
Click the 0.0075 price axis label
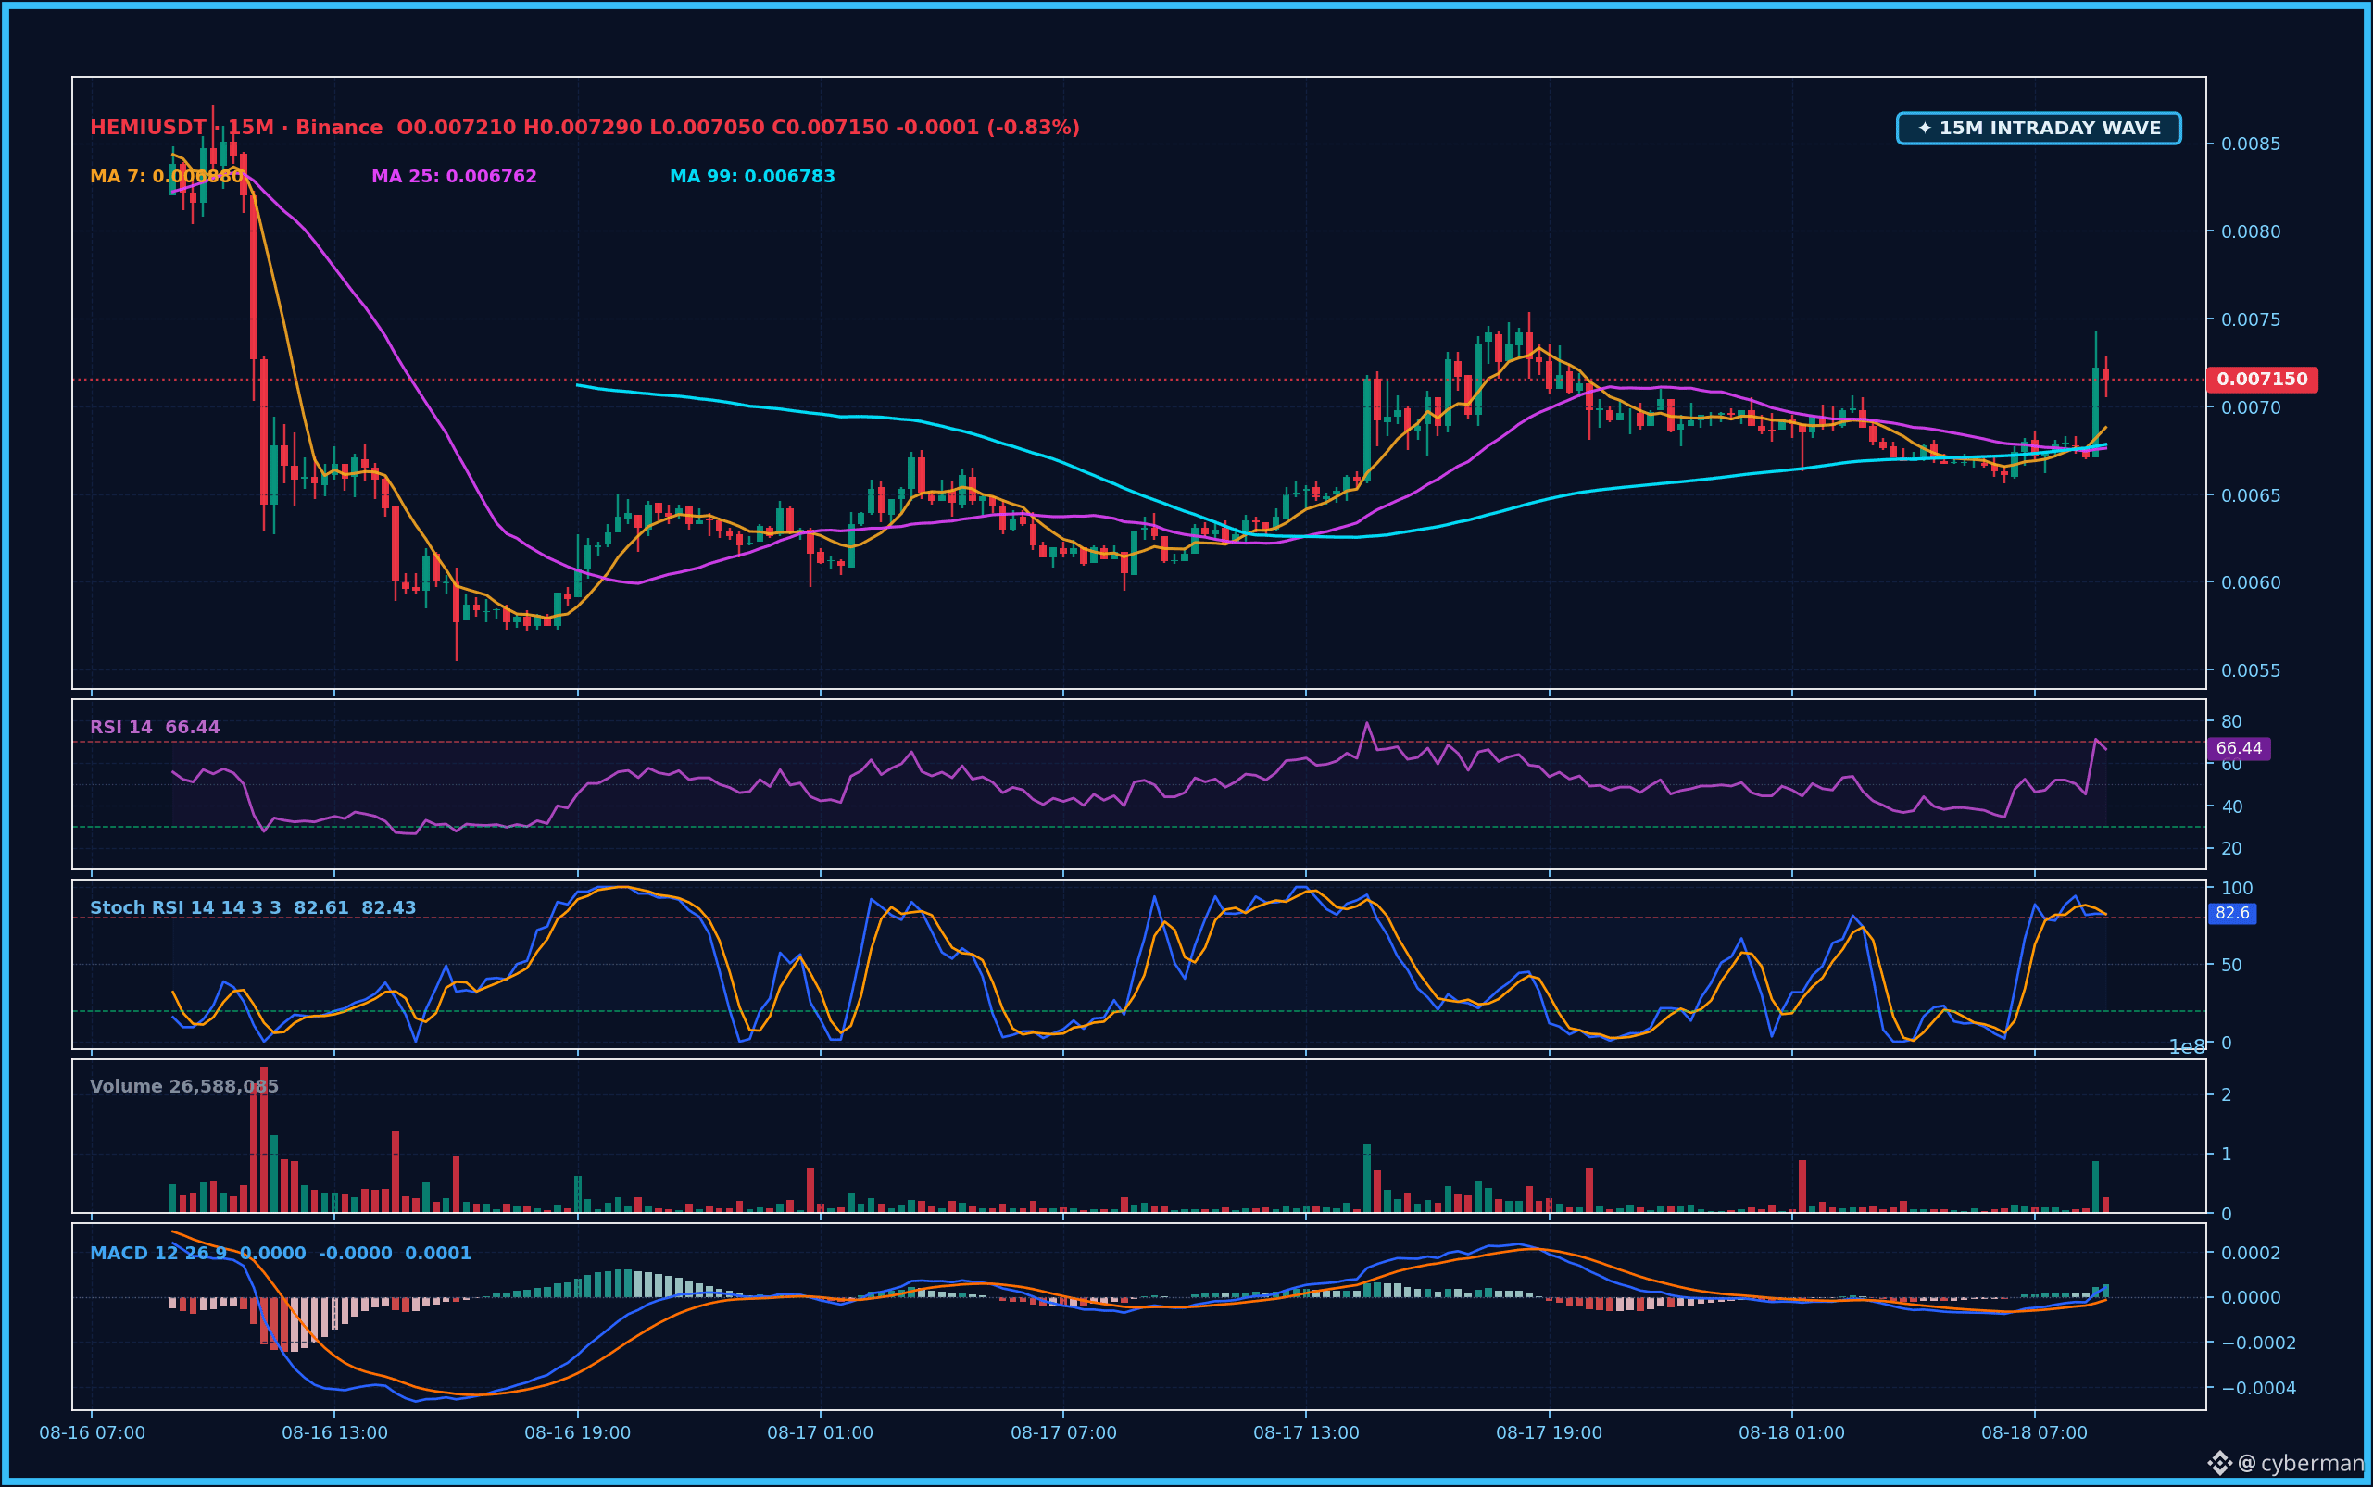[2251, 319]
